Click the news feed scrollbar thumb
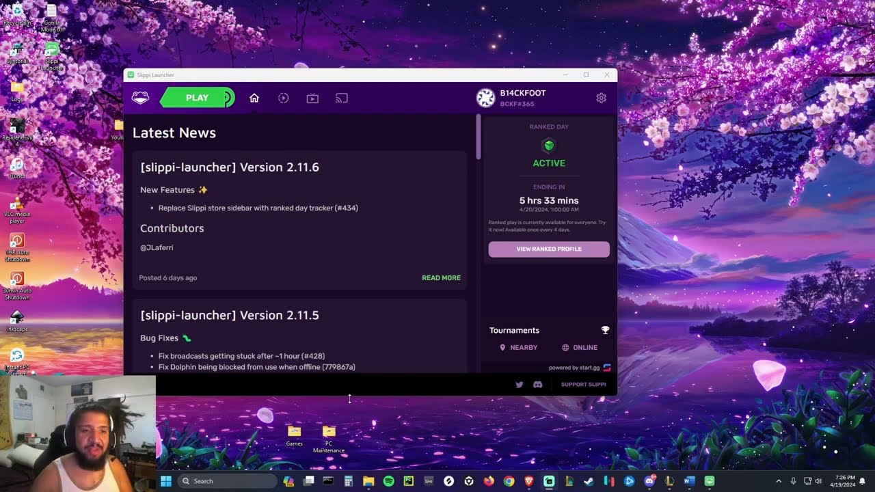Viewport: 875px width, 492px height. coord(479,137)
